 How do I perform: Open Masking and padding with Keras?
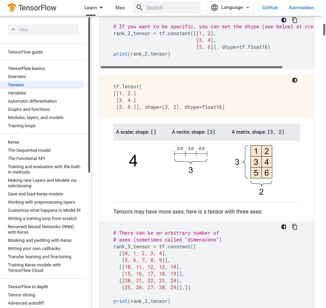coord(40,240)
